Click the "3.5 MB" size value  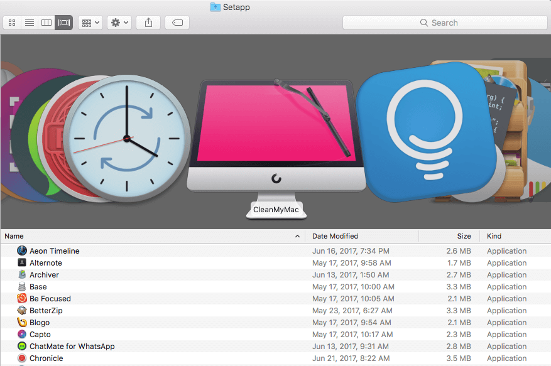459,358
